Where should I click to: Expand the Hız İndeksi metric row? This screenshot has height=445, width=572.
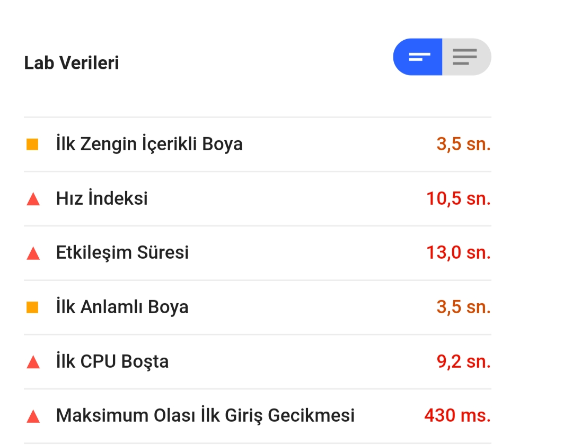click(x=258, y=199)
